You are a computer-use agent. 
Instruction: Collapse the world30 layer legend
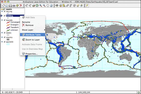2,42
